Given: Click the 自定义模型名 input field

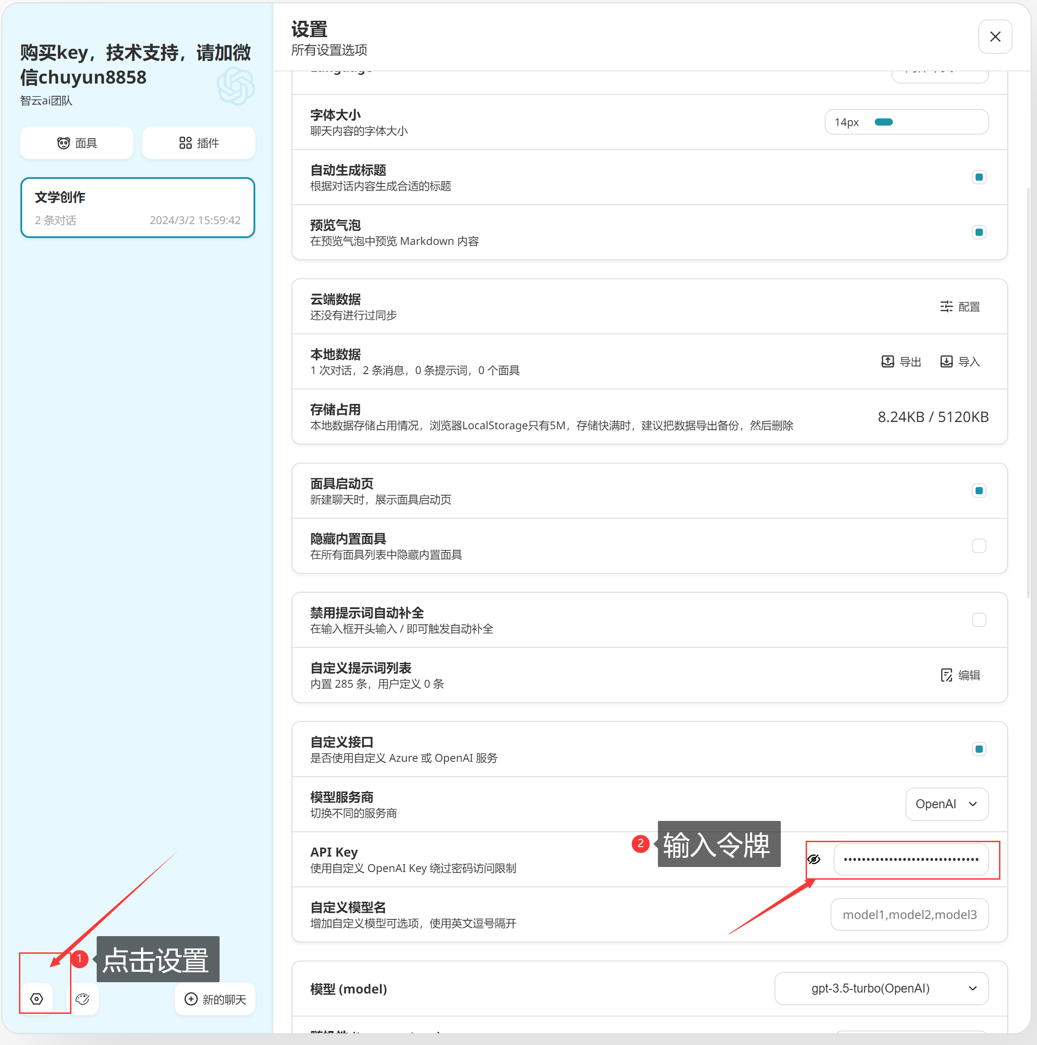Looking at the screenshot, I should 909,914.
